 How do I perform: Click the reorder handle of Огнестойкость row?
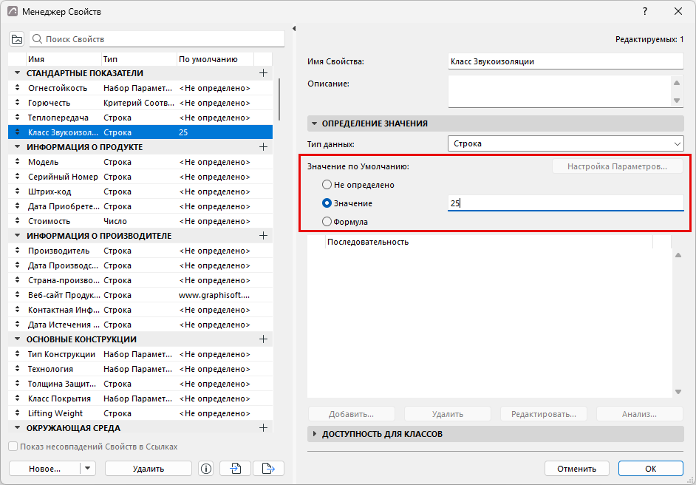pos(17,88)
